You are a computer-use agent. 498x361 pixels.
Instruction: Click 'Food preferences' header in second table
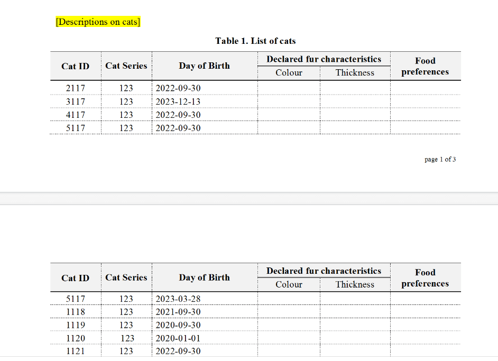coord(425,278)
